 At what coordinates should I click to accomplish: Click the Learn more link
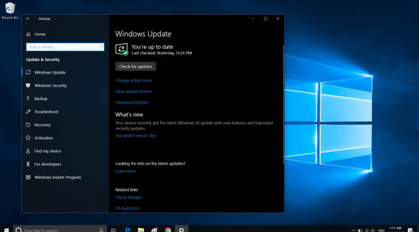point(126,171)
